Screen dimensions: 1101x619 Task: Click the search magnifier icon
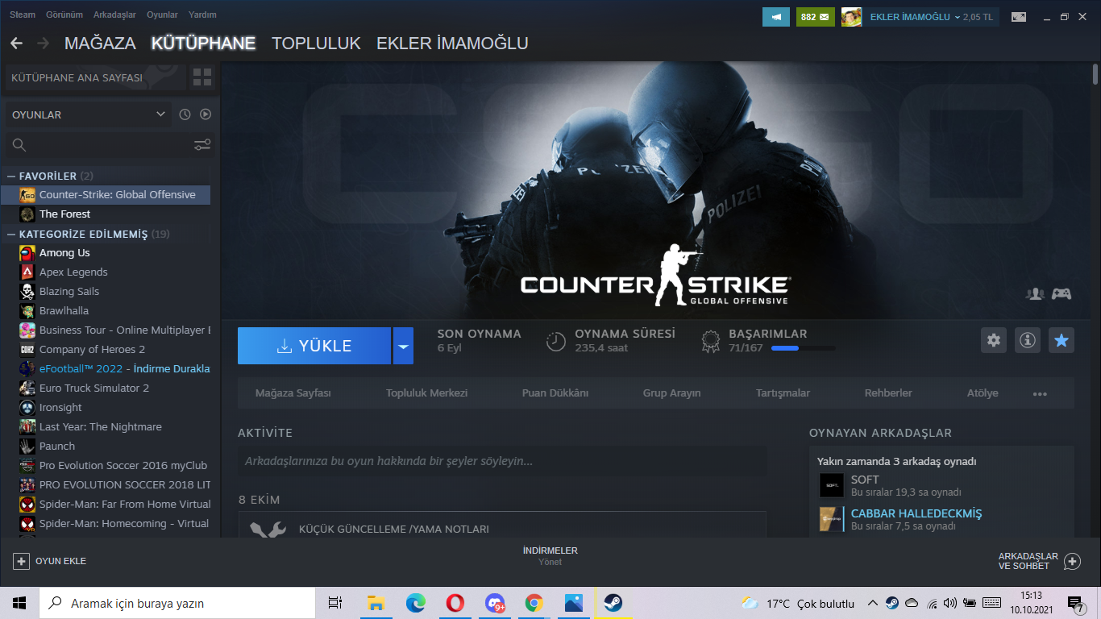[19, 145]
